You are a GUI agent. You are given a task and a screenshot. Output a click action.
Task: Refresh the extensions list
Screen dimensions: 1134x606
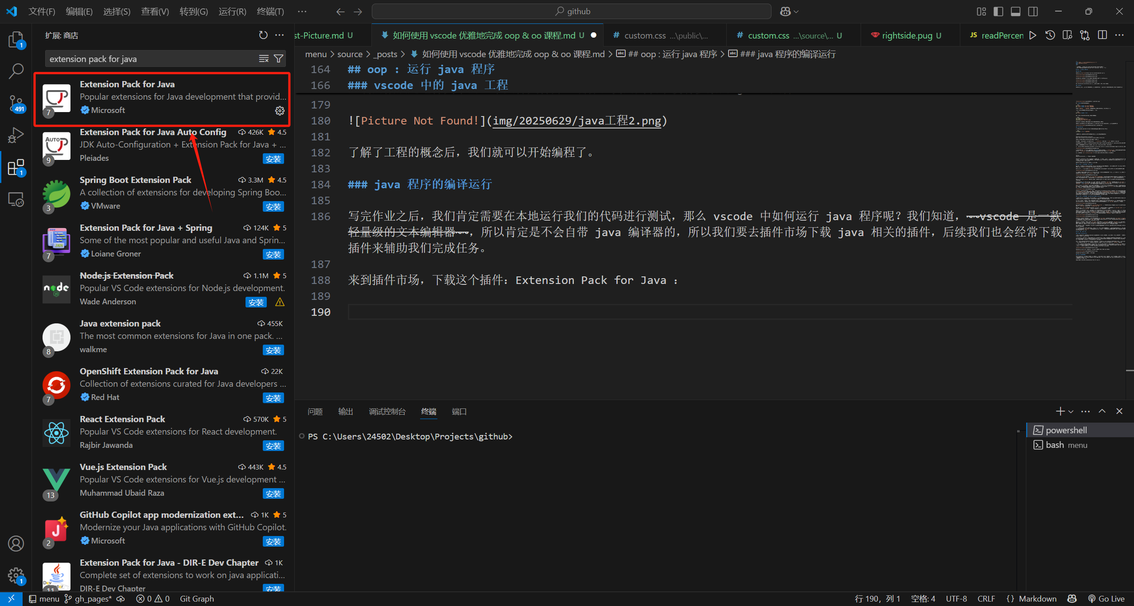tap(263, 35)
